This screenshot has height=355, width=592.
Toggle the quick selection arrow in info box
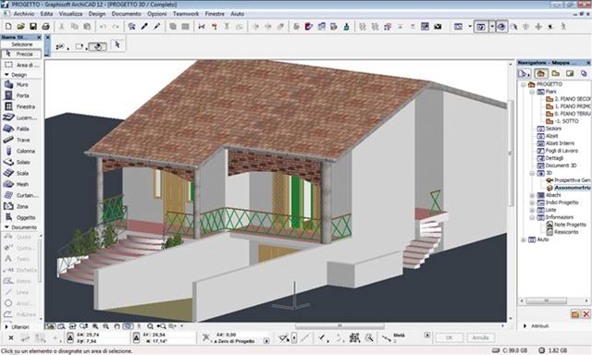click(x=117, y=45)
